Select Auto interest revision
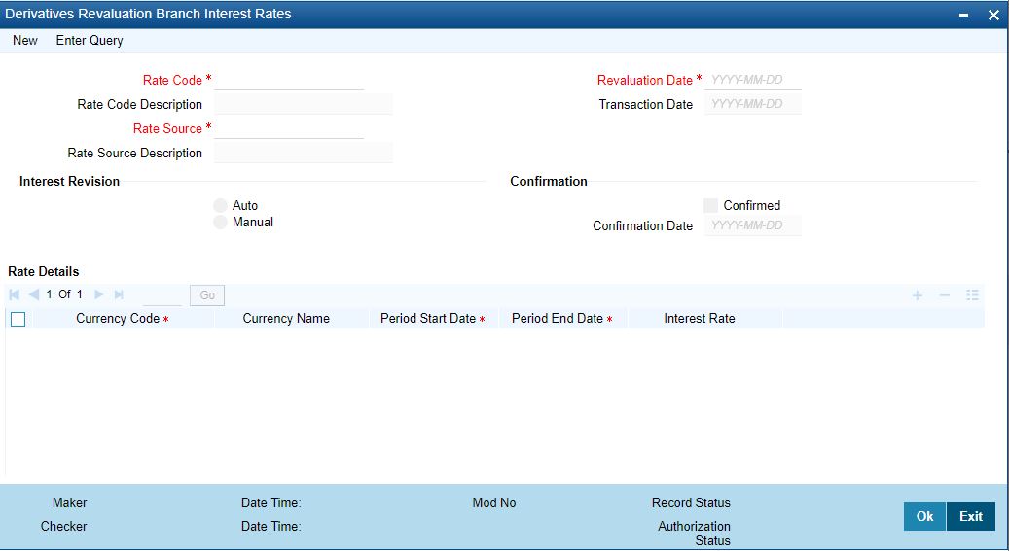 220,205
